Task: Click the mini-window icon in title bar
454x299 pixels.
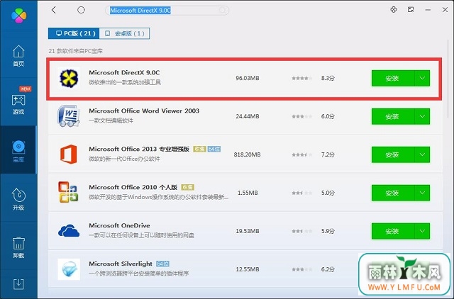Action: tap(411, 9)
